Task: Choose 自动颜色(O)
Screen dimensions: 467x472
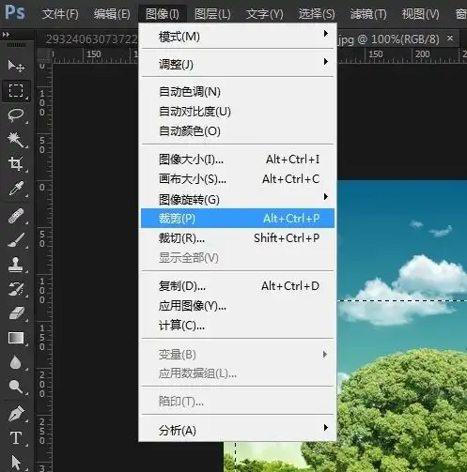Action: (238, 131)
